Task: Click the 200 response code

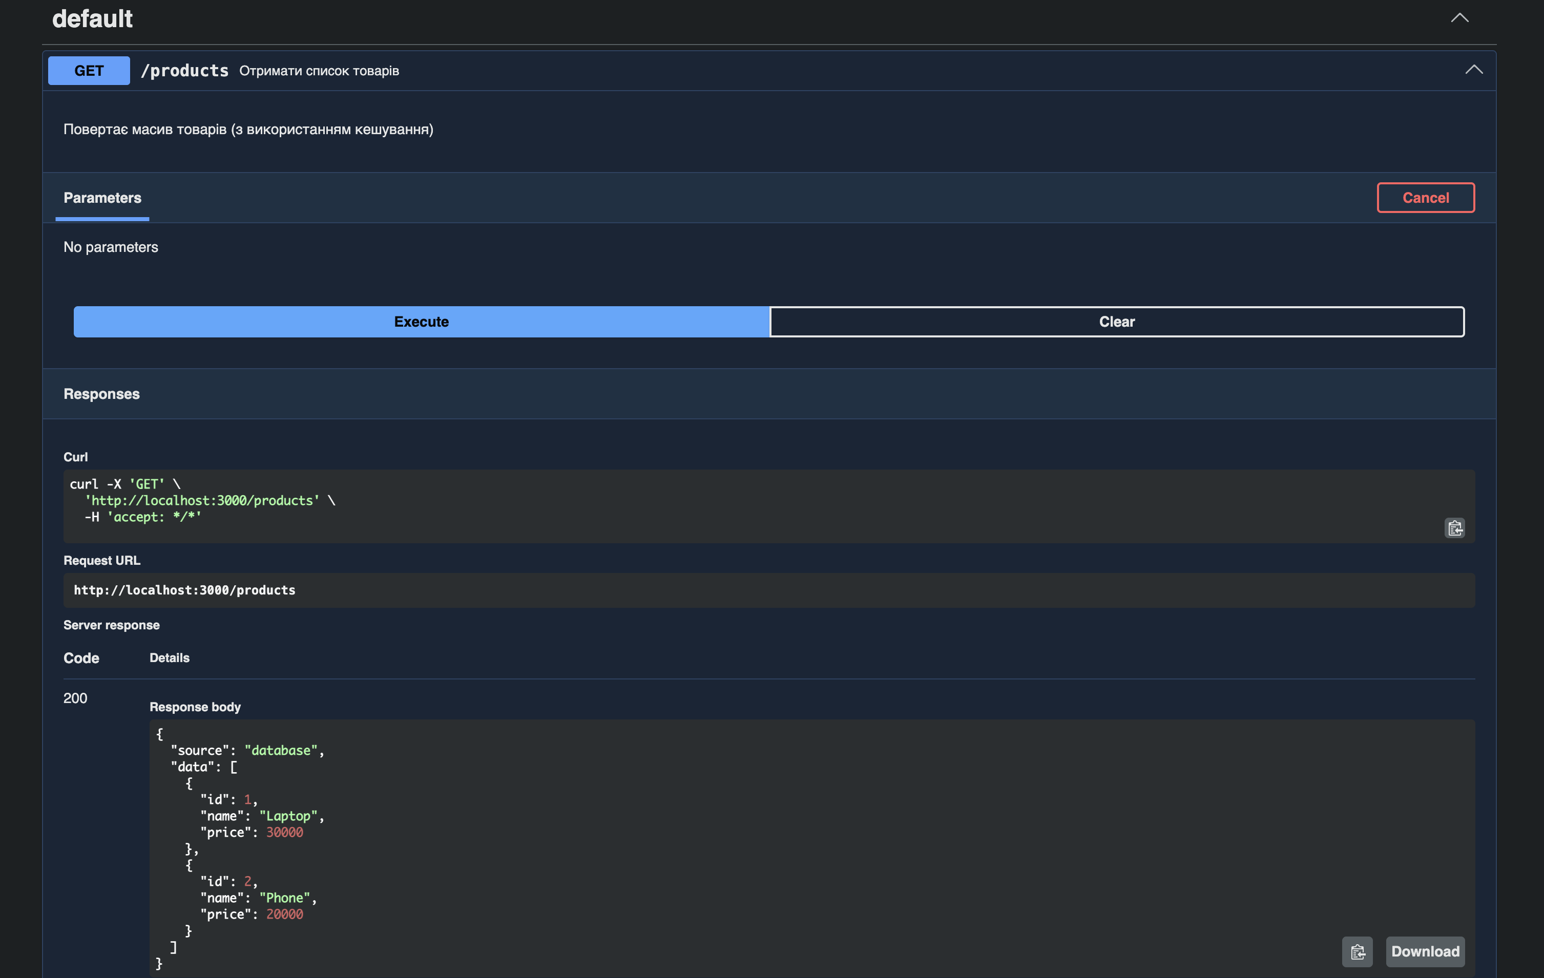Action: coord(76,698)
